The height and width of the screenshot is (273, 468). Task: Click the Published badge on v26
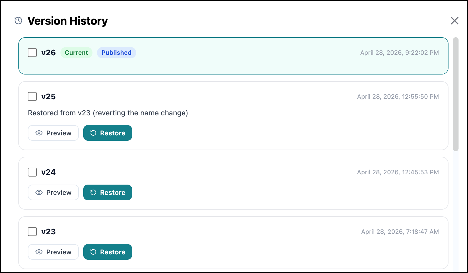[116, 53]
